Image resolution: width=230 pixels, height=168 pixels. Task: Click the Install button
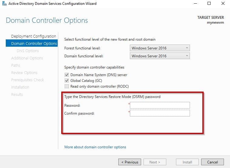coord(187,162)
